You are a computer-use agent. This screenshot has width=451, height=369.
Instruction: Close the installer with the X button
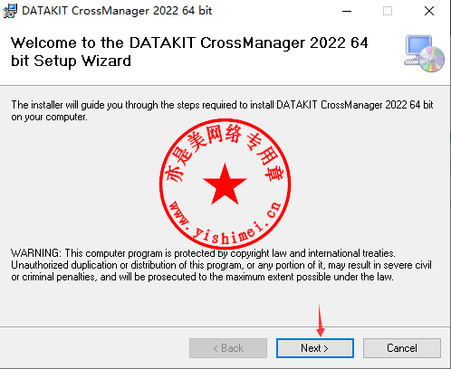pos(429,11)
